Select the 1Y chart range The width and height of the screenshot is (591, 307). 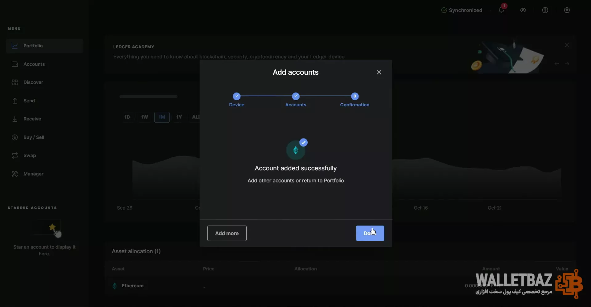(179, 117)
